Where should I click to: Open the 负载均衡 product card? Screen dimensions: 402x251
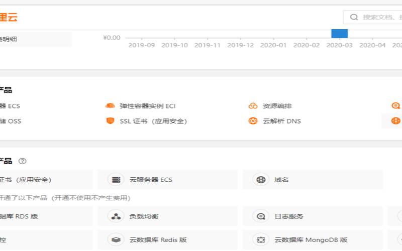coord(167,216)
